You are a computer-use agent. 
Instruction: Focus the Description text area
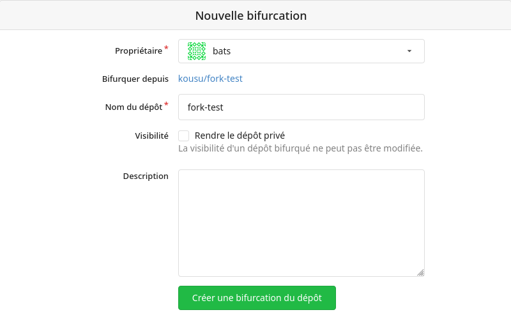301,223
